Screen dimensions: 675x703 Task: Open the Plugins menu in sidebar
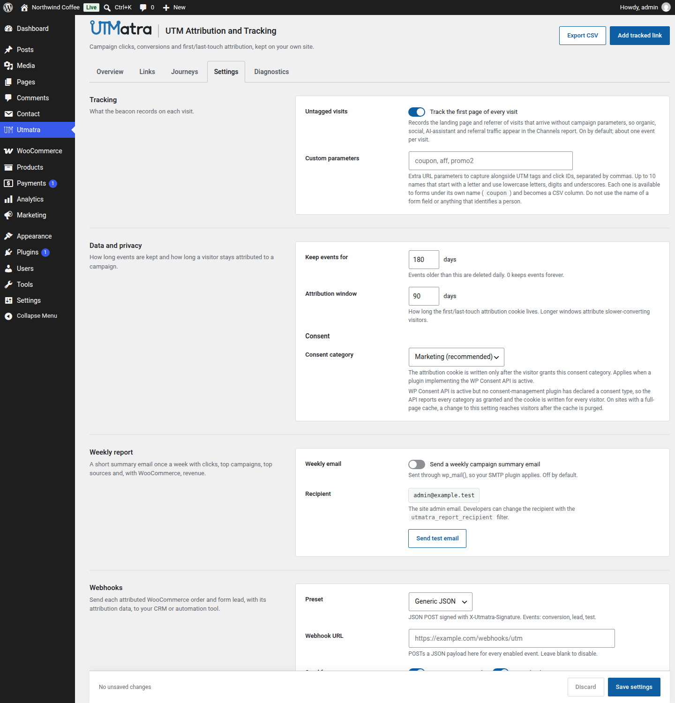(x=37, y=252)
